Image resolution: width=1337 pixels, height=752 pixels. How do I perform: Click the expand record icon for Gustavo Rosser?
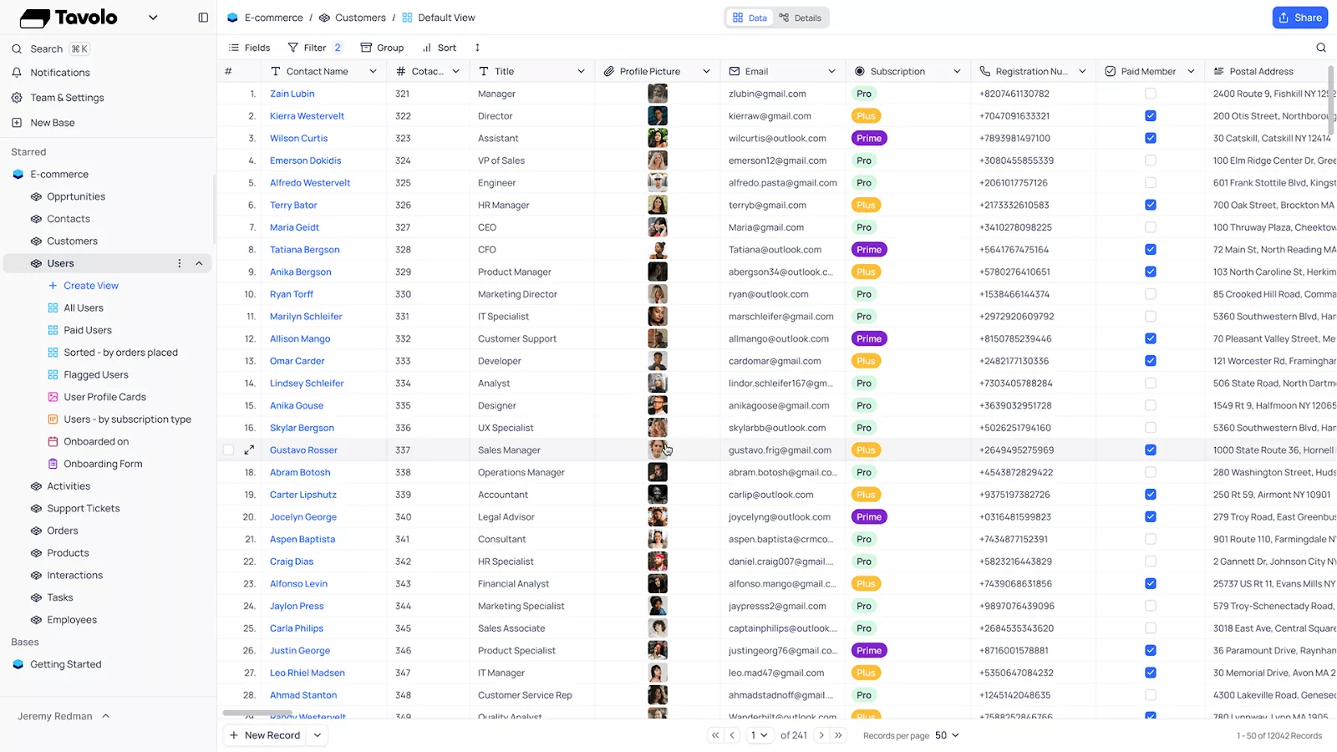[x=249, y=450]
